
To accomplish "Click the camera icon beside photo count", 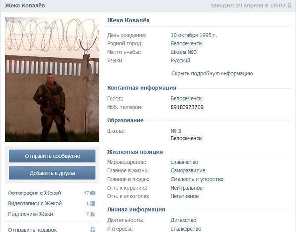I will pos(92,193).
